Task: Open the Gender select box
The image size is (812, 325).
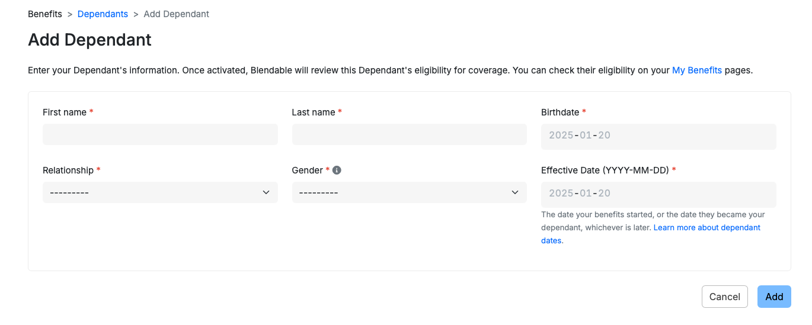Action: click(x=409, y=192)
